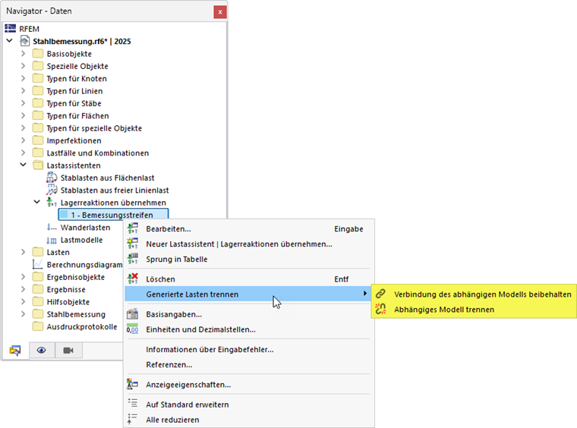The image size is (577, 428).
Task: Click the Sprung in Tabelle icon
Action: tap(132, 259)
